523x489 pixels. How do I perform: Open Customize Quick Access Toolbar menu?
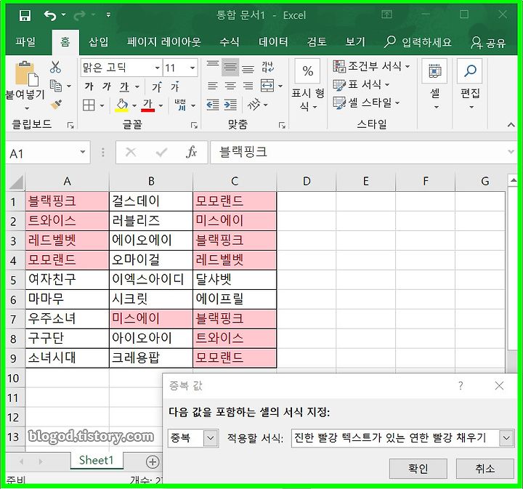[108, 15]
